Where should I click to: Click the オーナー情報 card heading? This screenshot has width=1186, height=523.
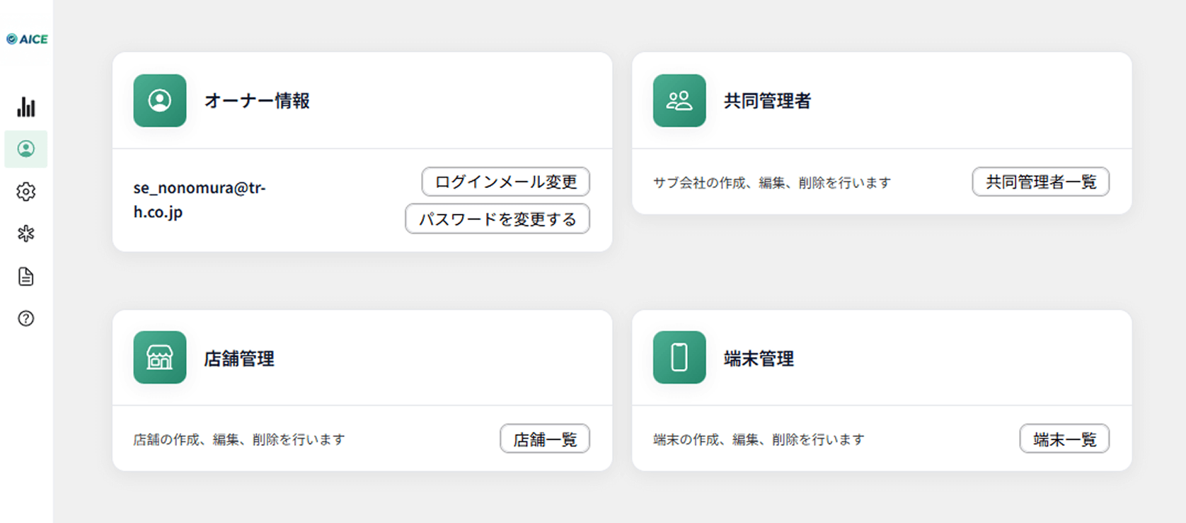(x=257, y=101)
